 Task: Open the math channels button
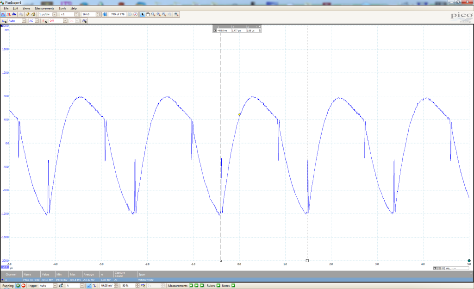point(84,21)
